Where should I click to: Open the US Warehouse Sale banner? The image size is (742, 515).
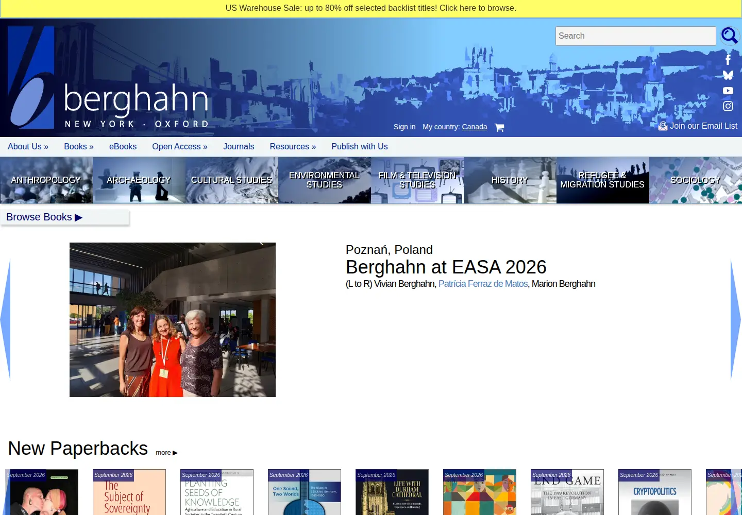[371, 8]
